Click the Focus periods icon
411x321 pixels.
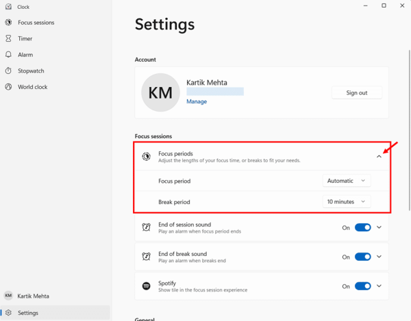(147, 157)
